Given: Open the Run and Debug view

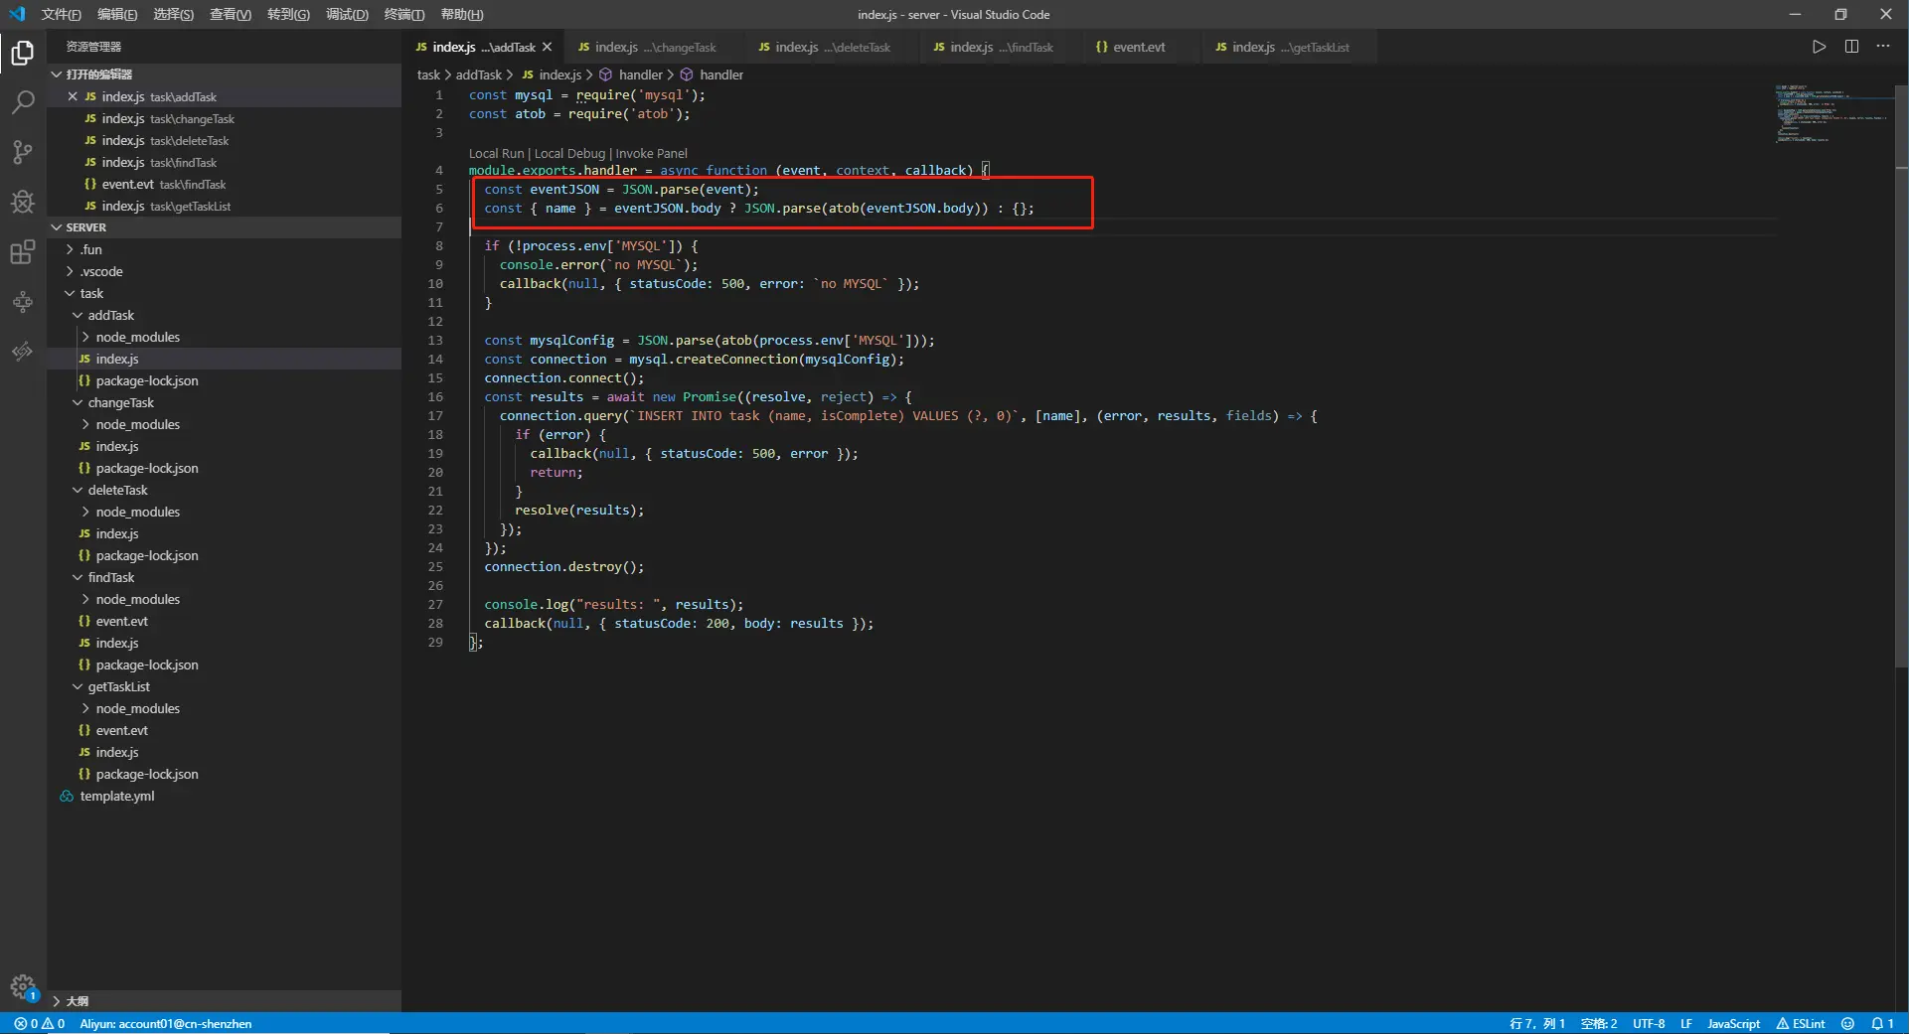Looking at the screenshot, I should click(23, 203).
